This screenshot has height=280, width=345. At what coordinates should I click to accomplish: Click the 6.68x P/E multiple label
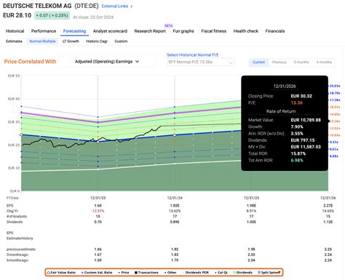pyautogui.click(x=334, y=156)
